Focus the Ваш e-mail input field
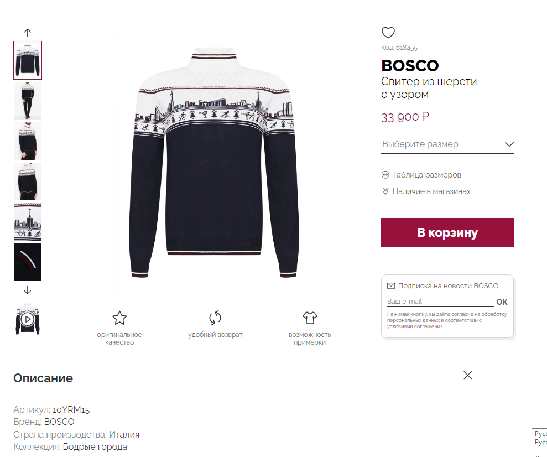Viewport: 547px width, 457px height. (440, 302)
